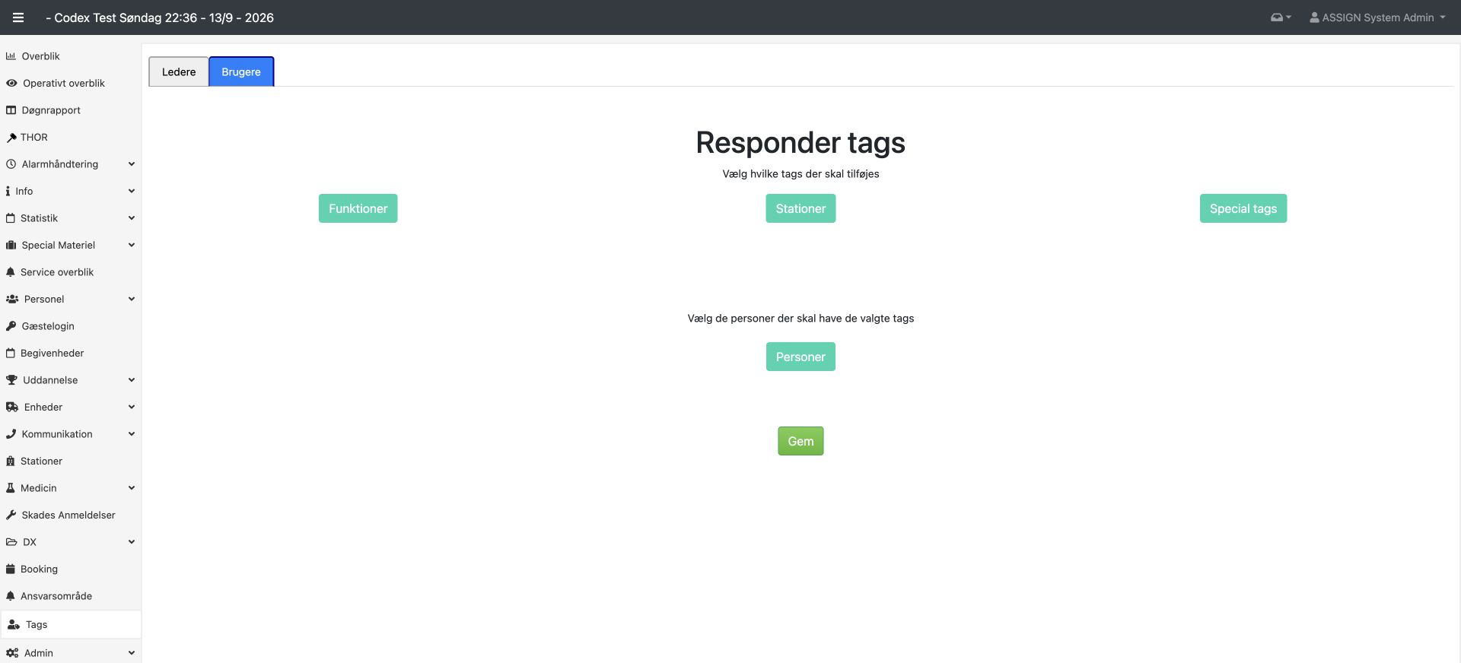1461x663 pixels.
Task: Open the Døgnrapport menu item
Action: (x=71, y=110)
